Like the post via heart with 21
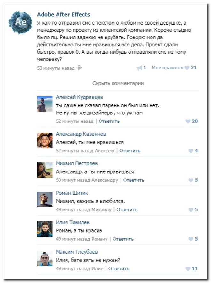 (x=187, y=68)
